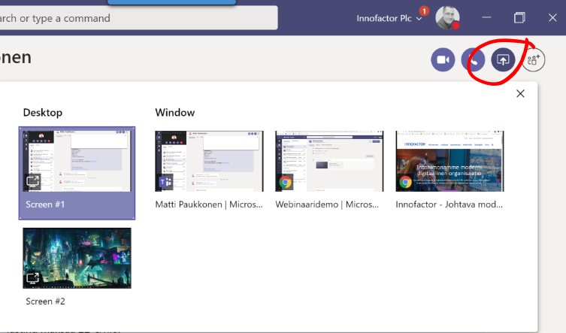Click the Chrome icon on Webinaaridemo thumbnail
The image size is (566, 333).
(x=286, y=182)
